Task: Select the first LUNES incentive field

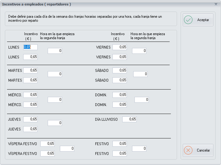Action: click(x=30, y=47)
